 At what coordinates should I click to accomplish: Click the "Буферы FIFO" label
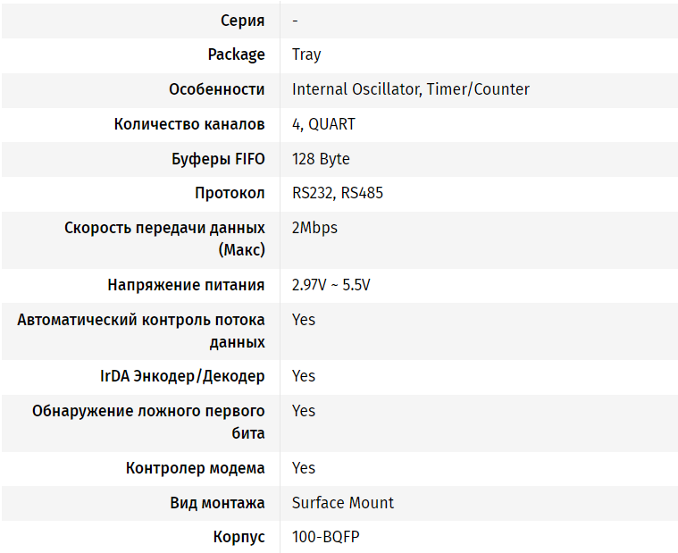pyautogui.click(x=218, y=159)
